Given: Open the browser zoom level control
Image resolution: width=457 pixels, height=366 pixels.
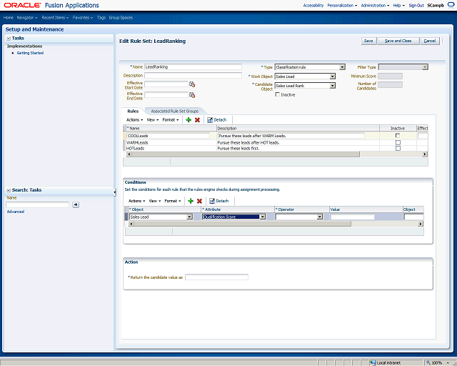Looking at the screenshot, I should pyautogui.click(x=438, y=363).
